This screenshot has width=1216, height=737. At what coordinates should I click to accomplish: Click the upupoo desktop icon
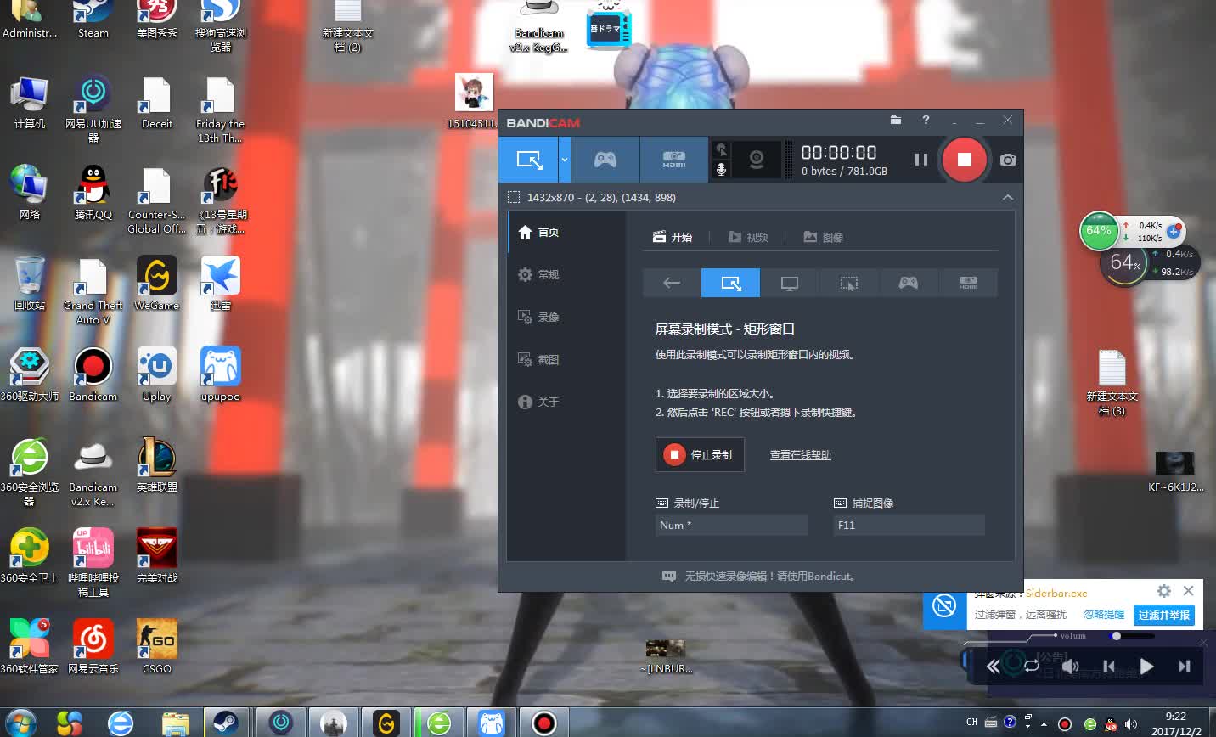pyautogui.click(x=221, y=374)
